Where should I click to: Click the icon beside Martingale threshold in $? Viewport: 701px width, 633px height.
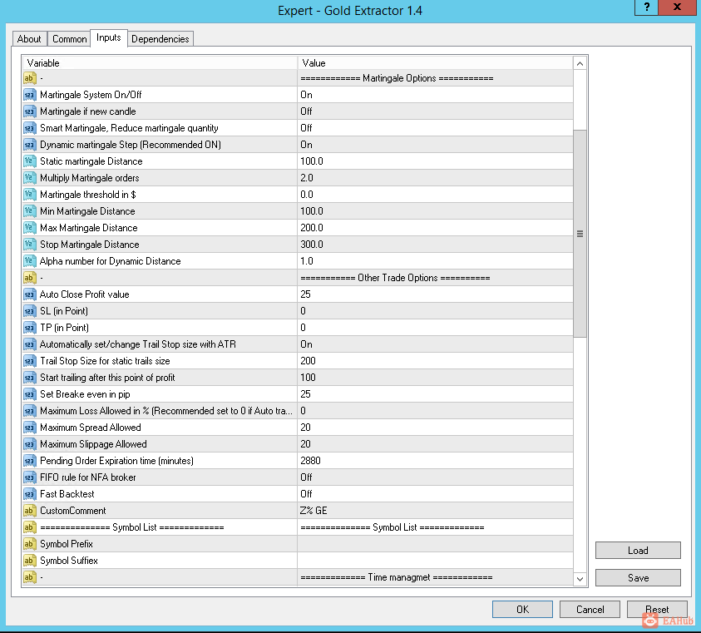click(x=29, y=195)
